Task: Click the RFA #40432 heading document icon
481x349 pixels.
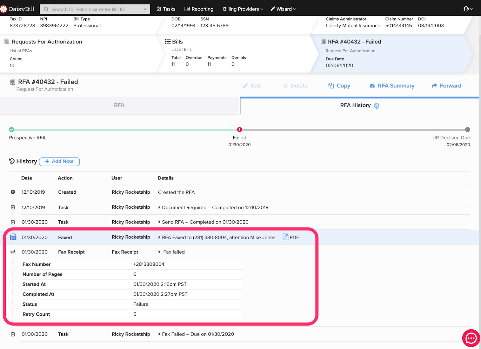Action: [x=13, y=82]
